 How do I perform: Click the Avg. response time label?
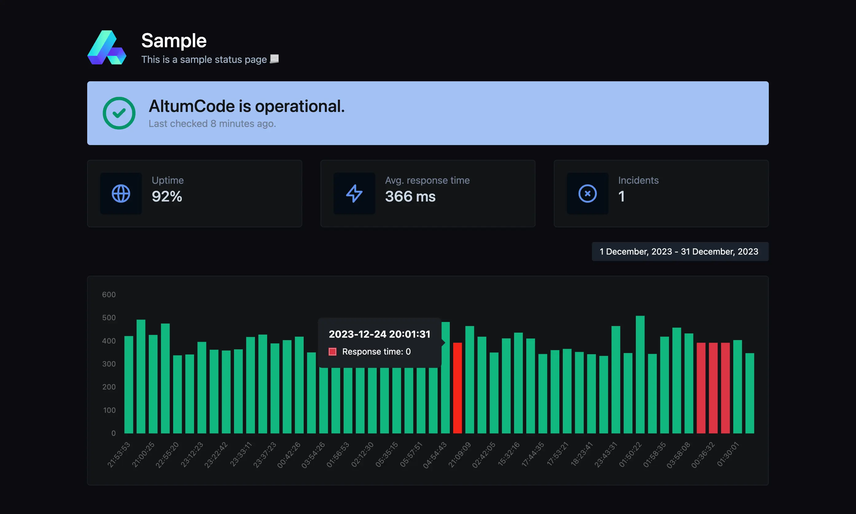(427, 180)
